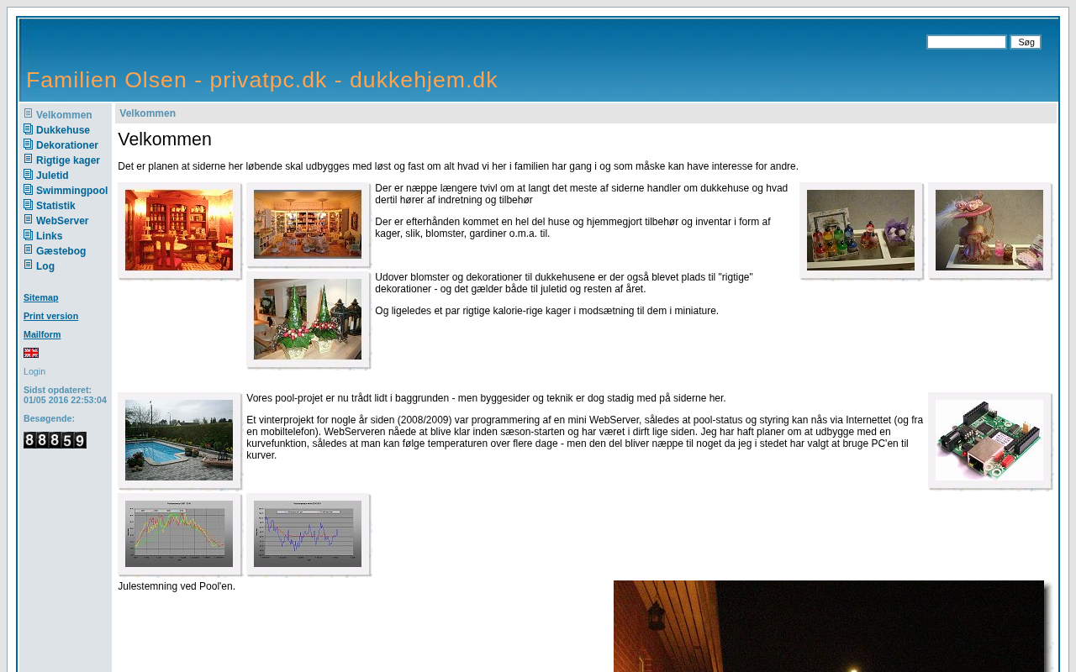Switch language via the British flag icon
This screenshot has width=1076, height=672.
[x=31, y=353]
